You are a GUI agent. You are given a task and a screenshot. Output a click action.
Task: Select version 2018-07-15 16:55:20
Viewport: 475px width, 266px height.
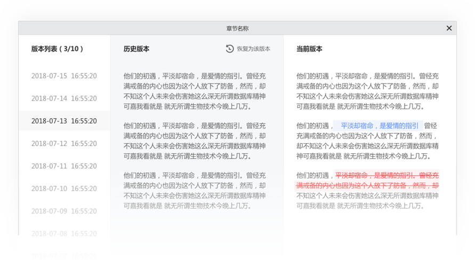(64, 76)
